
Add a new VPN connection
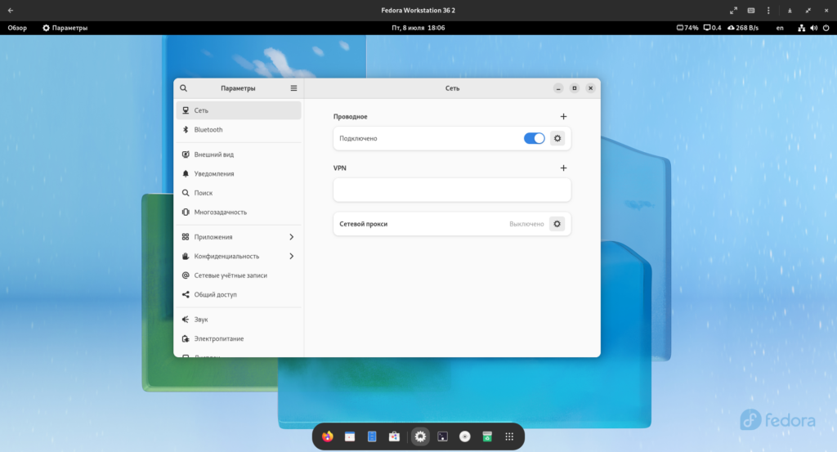coord(563,168)
